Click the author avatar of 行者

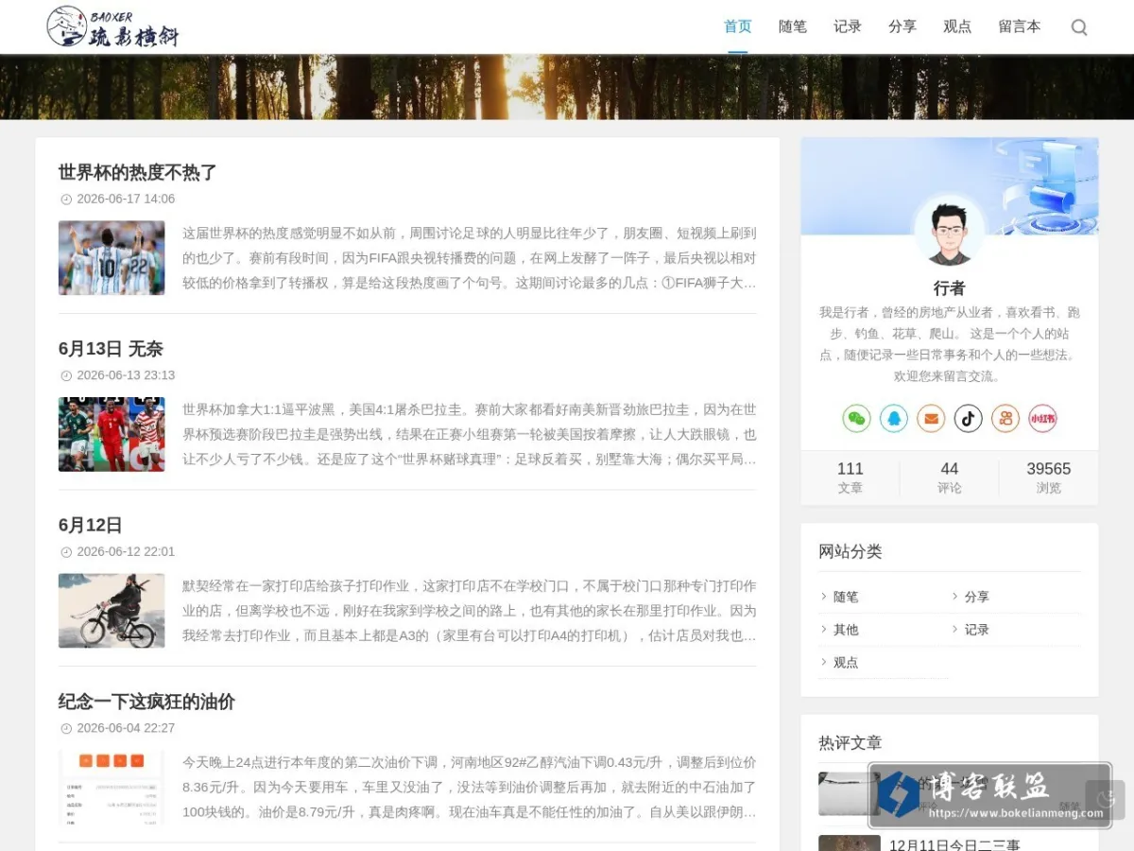950,232
